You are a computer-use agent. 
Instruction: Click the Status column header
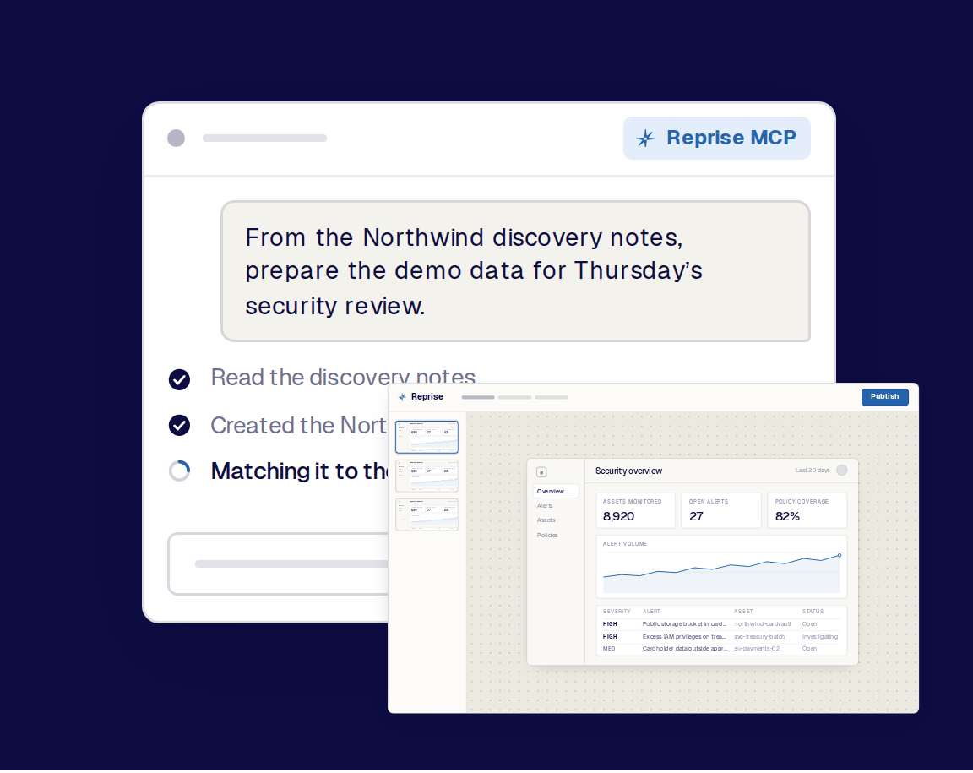[x=813, y=612]
